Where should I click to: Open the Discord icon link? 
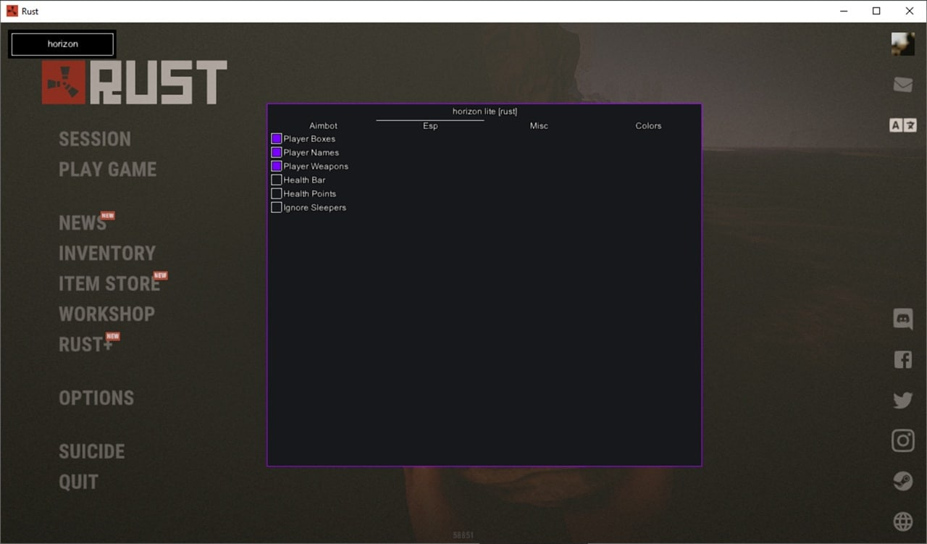pos(902,319)
